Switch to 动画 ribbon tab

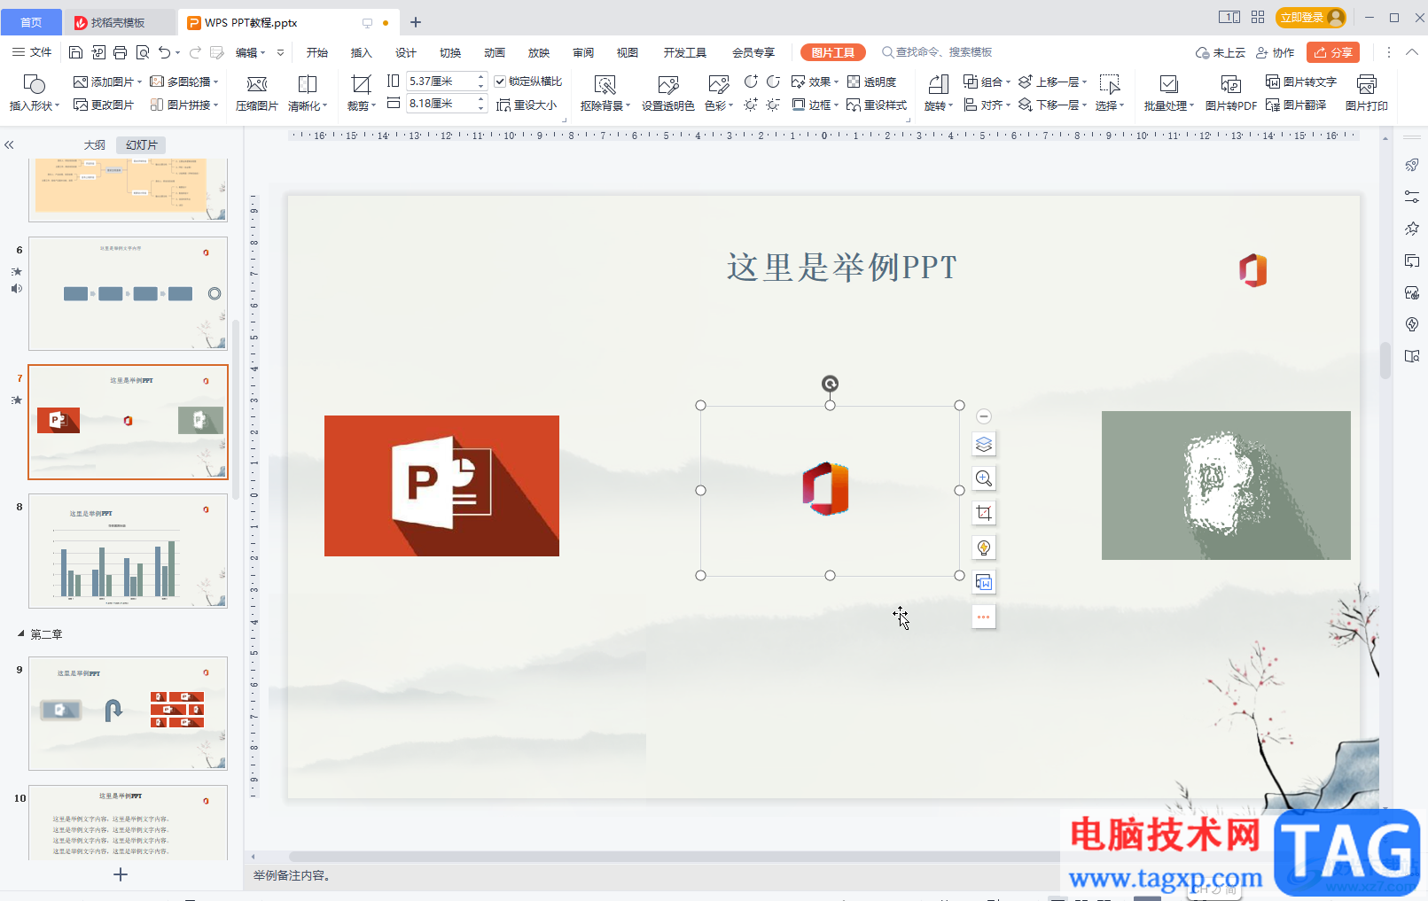click(495, 52)
